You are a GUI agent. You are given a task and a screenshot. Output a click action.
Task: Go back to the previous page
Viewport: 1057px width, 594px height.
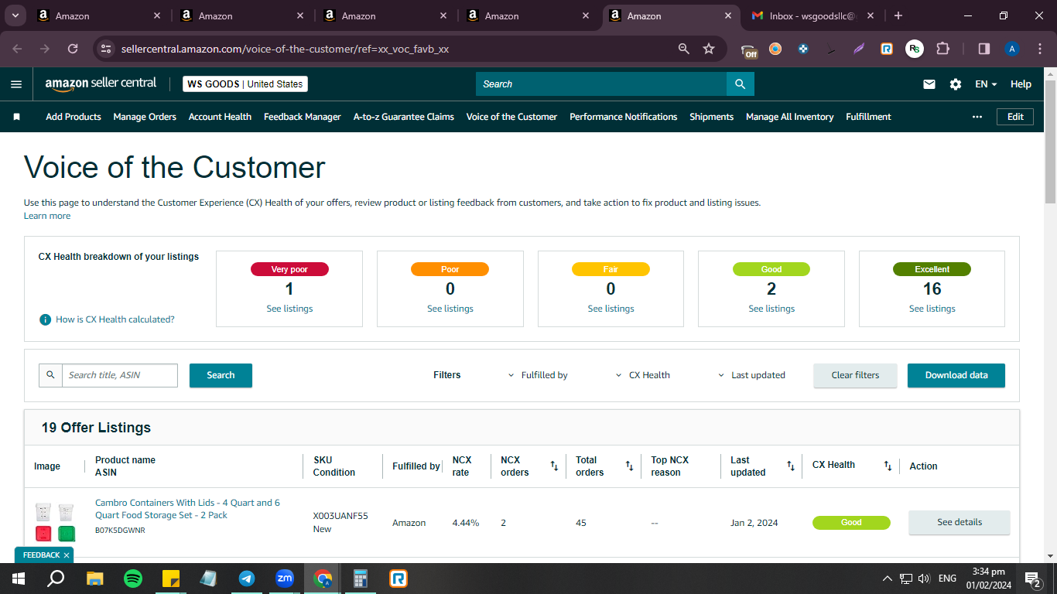pyautogui.click(x=17, y=49)
